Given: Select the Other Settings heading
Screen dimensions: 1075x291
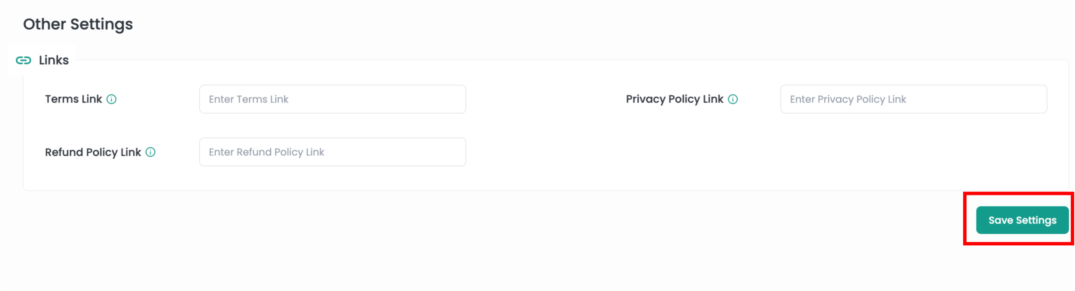Looking at the screenshot, I should click(x=78, y=24).
